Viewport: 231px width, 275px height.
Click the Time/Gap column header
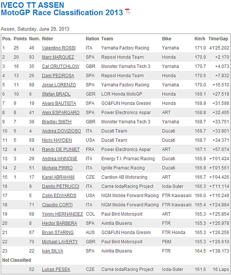click(x=218, y=39)
